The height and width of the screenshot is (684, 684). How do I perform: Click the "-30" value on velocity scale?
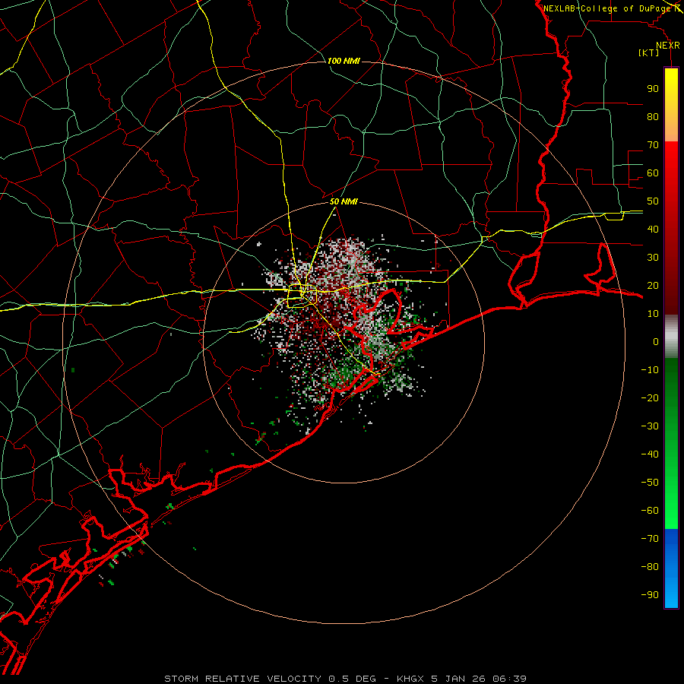point(650,426)
